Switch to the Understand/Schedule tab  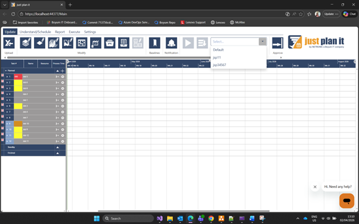point(35,32)
